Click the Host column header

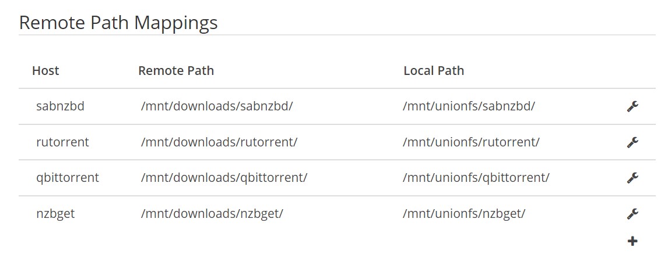click(45, 71)
